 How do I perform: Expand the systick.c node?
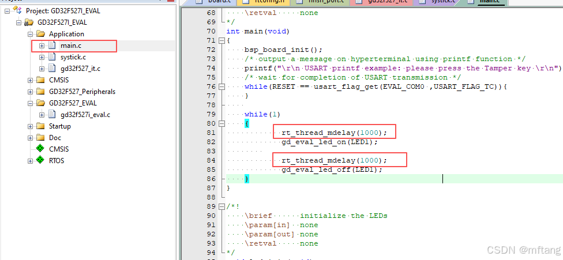(x=42, y=57)
